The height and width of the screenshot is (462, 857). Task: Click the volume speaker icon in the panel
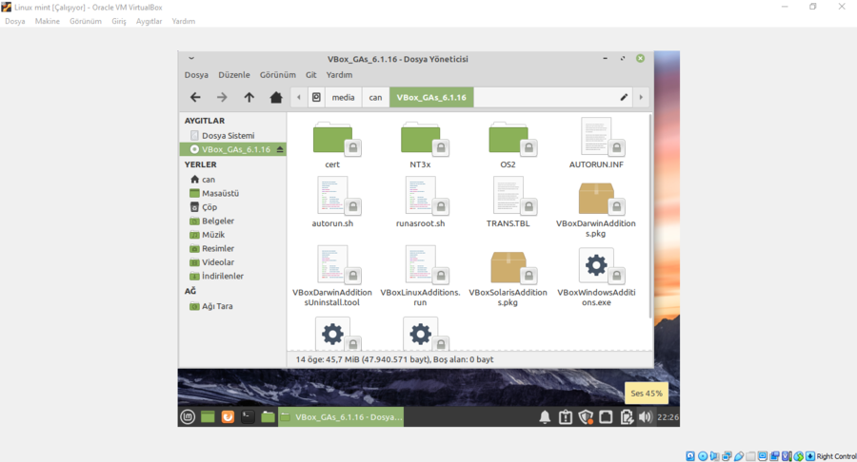[646, 417]
